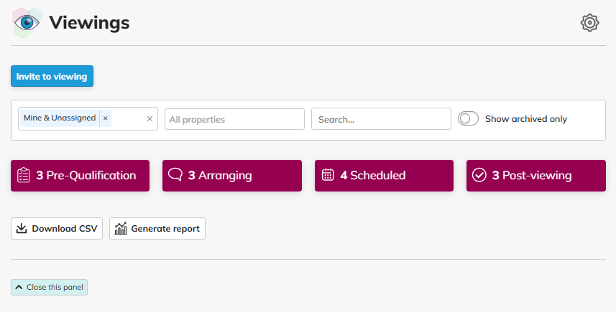The image size is (616, 312).
Task: Click the checkmark circle icon on Post-viewing
Action: tap(479, 175)
